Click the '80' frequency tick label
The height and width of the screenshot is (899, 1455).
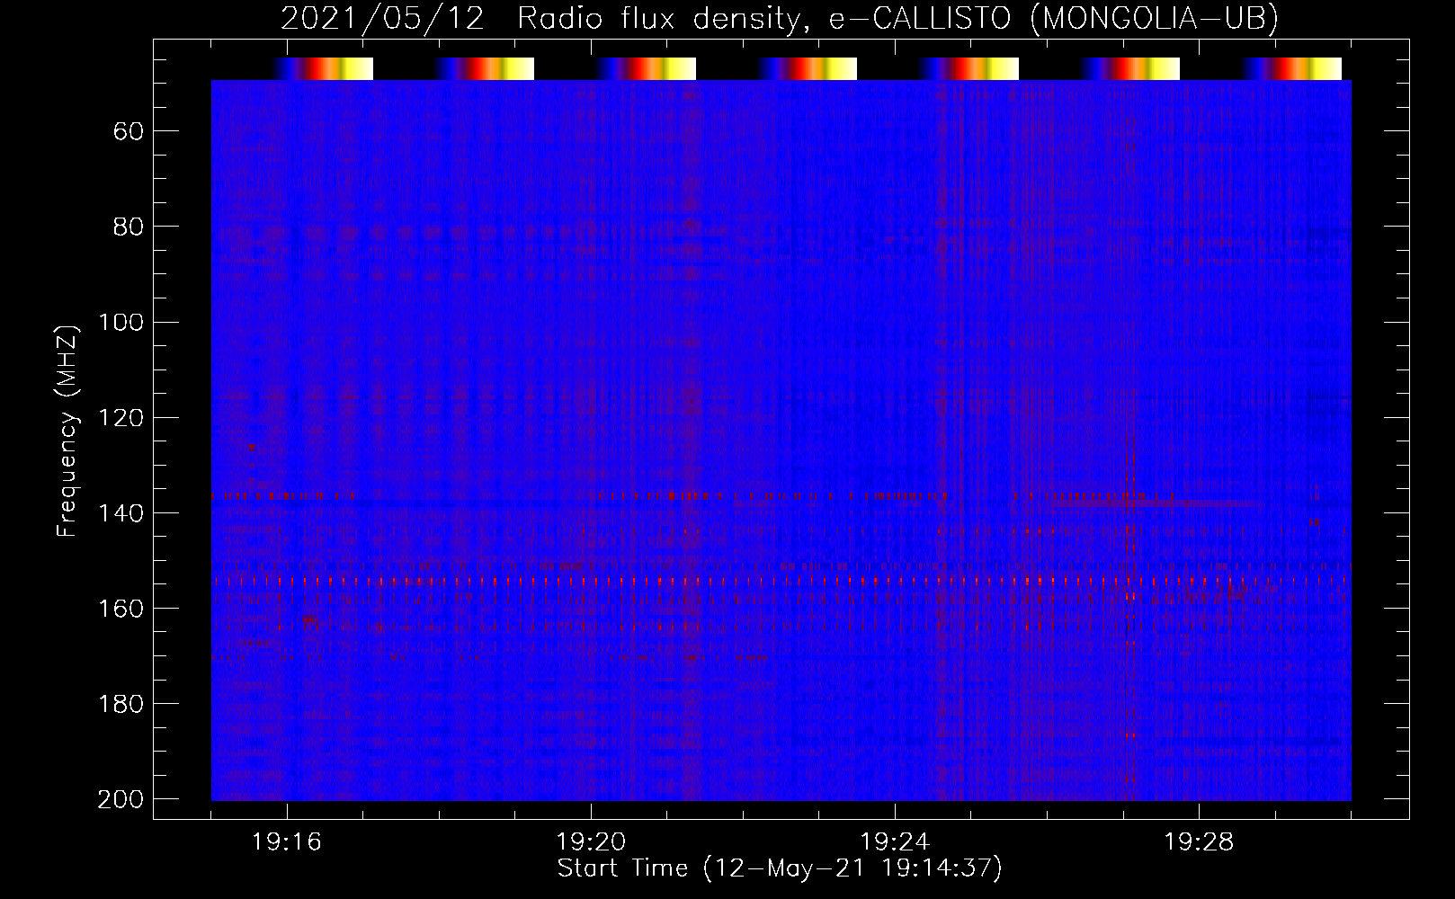click(129, 227)
